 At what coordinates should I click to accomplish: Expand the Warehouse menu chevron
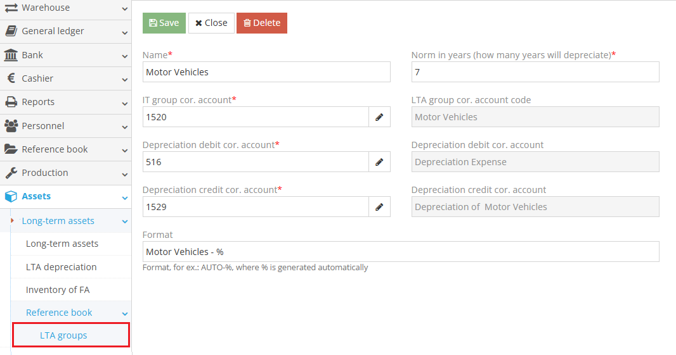124,8
